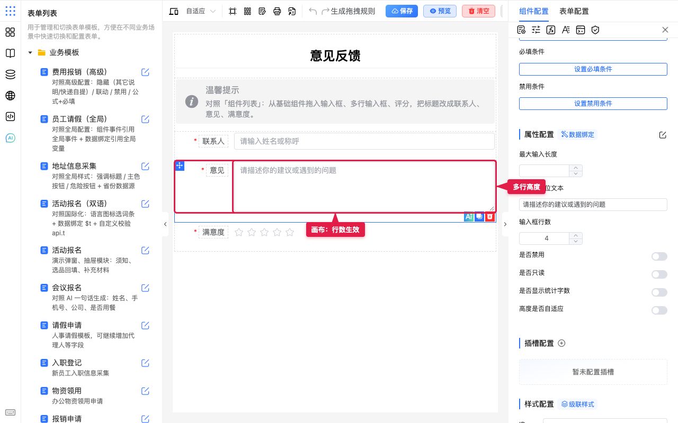Screen dimensions: 678x423
Task: Click the 设置禁用条件 button
Action: [593, 104]
